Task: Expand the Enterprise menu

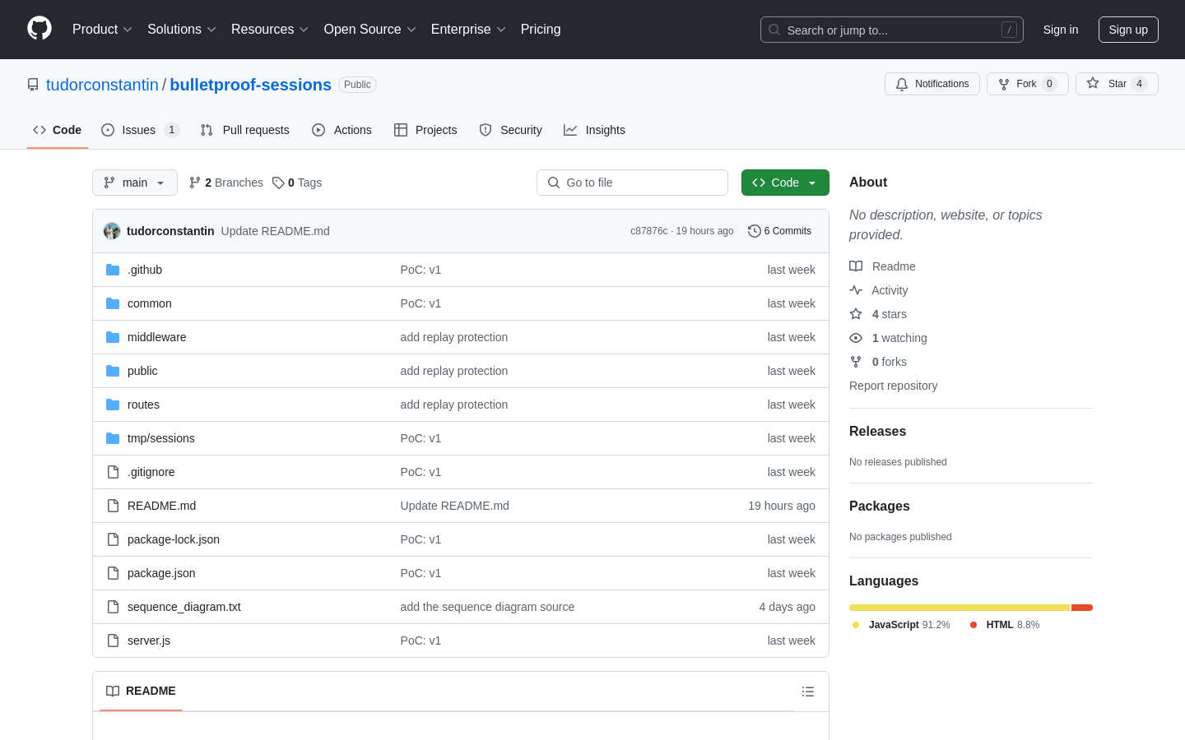Action: click(x=468, y=29)
